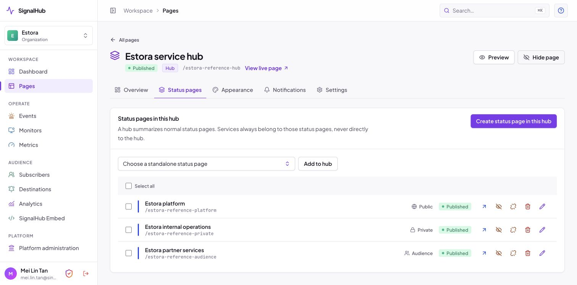Screen dimensions: 577x285
Task: Click the Hub badge under the title
Action: pyautogui.click(x=170, y=68)
